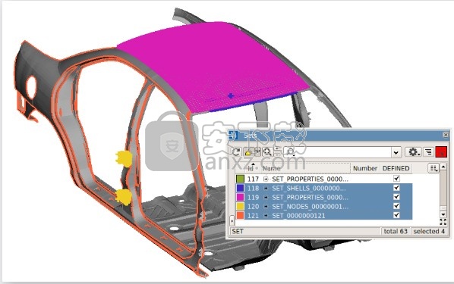This screenshot has width=454, height=284.
Task: Click the column chooser icon above scrollbar
Action: click(434, 168)
